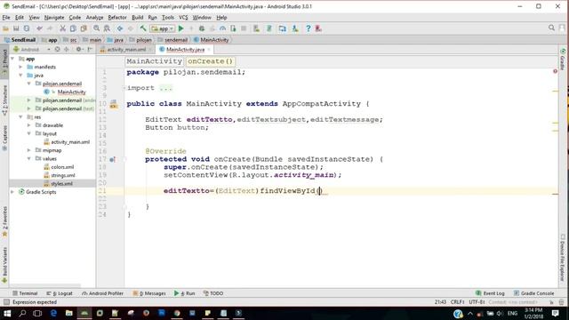569x320 pixels.
Task: Select strings.xml in the project tree
Action: 63,175
